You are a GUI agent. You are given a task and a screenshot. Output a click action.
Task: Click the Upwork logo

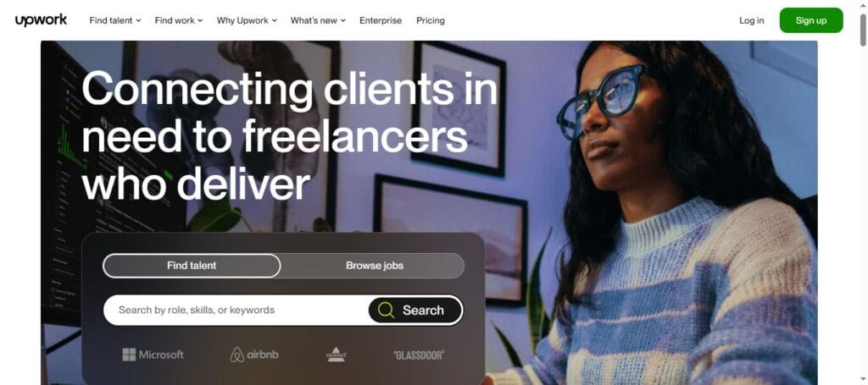tap(41, 20)
